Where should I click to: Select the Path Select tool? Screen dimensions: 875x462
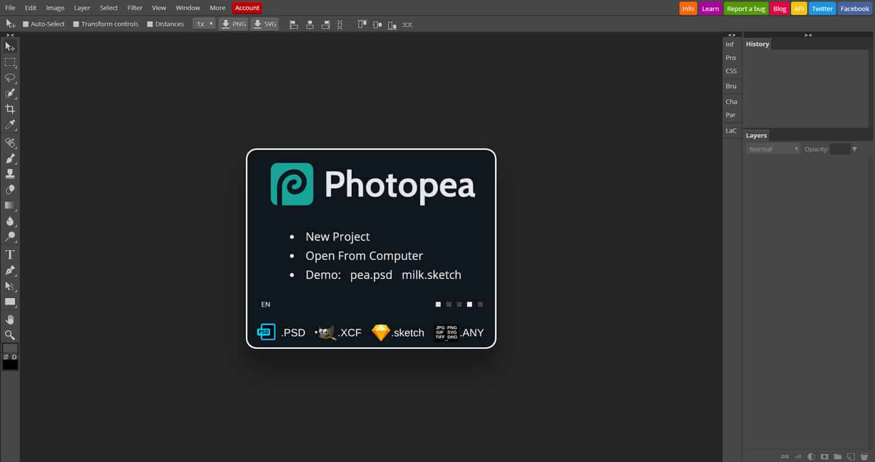click(10, 286)
